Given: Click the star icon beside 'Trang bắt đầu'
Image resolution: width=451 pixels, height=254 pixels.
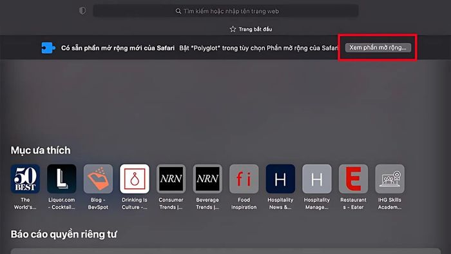Looking at the screenshot, I should pos(233,29).
